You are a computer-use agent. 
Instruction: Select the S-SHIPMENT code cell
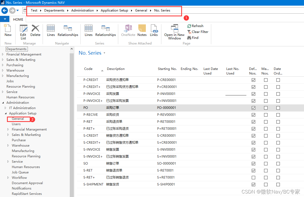93,184
